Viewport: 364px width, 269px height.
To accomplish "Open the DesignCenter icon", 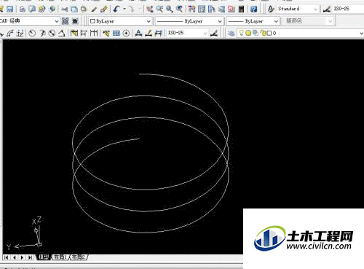I will click(202, 9).
